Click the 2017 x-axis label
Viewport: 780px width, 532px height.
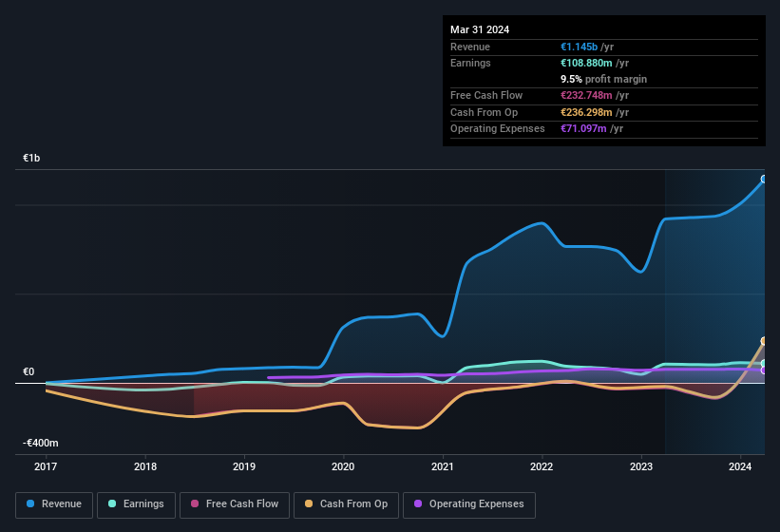(46, 466)
